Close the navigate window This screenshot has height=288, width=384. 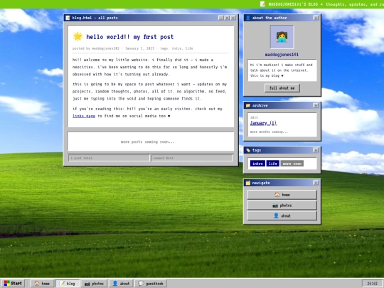coord(316,183)
